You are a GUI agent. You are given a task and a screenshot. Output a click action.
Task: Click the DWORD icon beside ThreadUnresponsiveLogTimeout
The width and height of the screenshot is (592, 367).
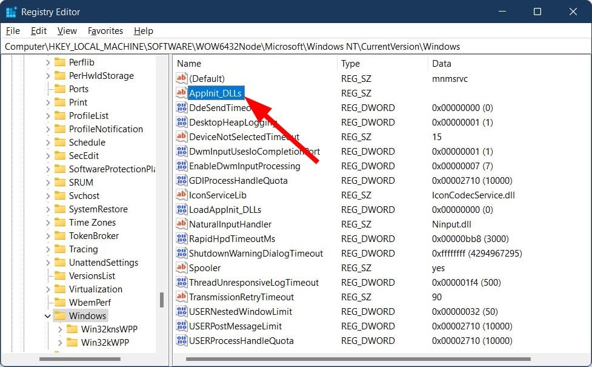[x=182, y=282]
